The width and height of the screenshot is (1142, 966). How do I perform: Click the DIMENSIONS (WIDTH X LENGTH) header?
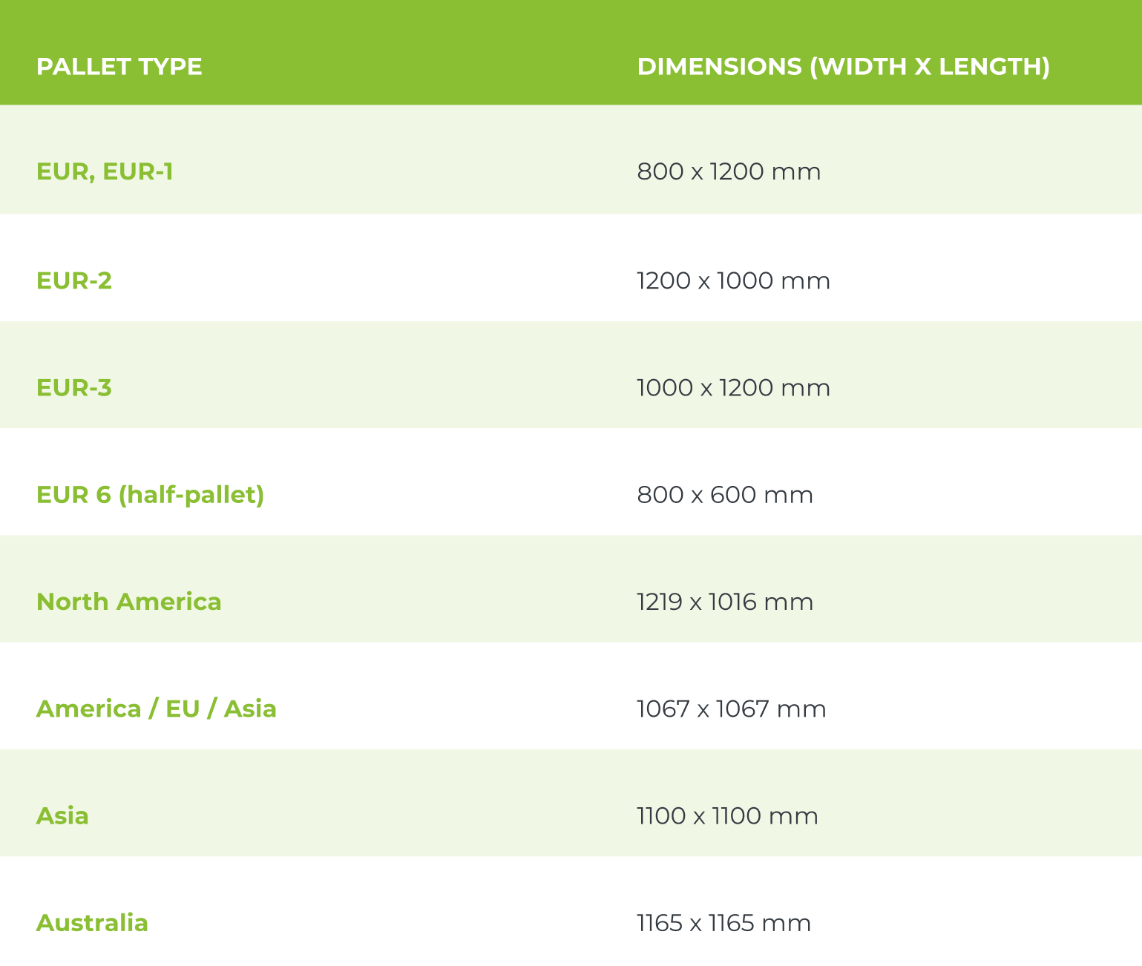click(x=843, y=67)
